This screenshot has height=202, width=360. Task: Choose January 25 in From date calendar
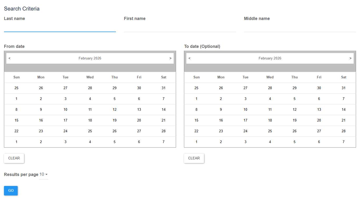[16, 88]
